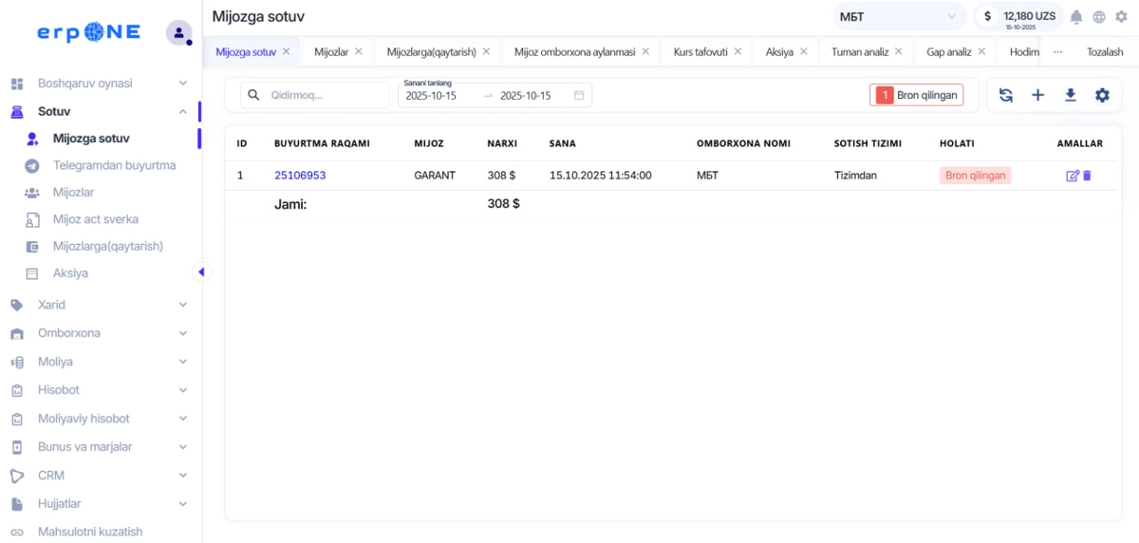Open the notifications bell icon
Screen dimensions: 1139x543
[1076, 17]
